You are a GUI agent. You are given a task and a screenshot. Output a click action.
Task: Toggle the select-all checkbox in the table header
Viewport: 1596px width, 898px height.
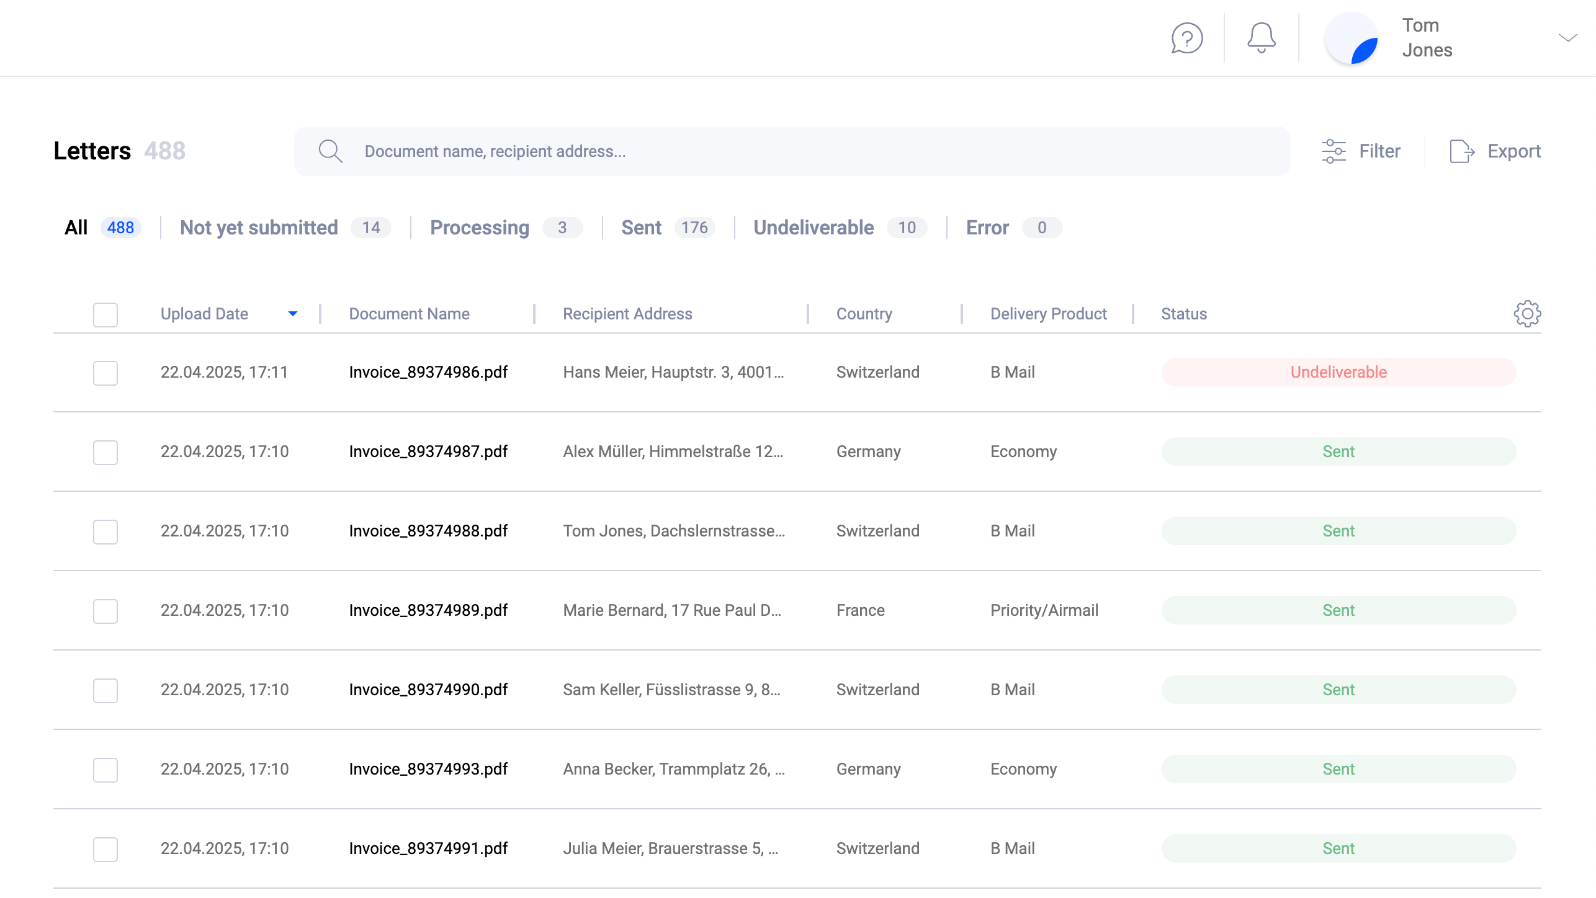(x=105, y=314)
